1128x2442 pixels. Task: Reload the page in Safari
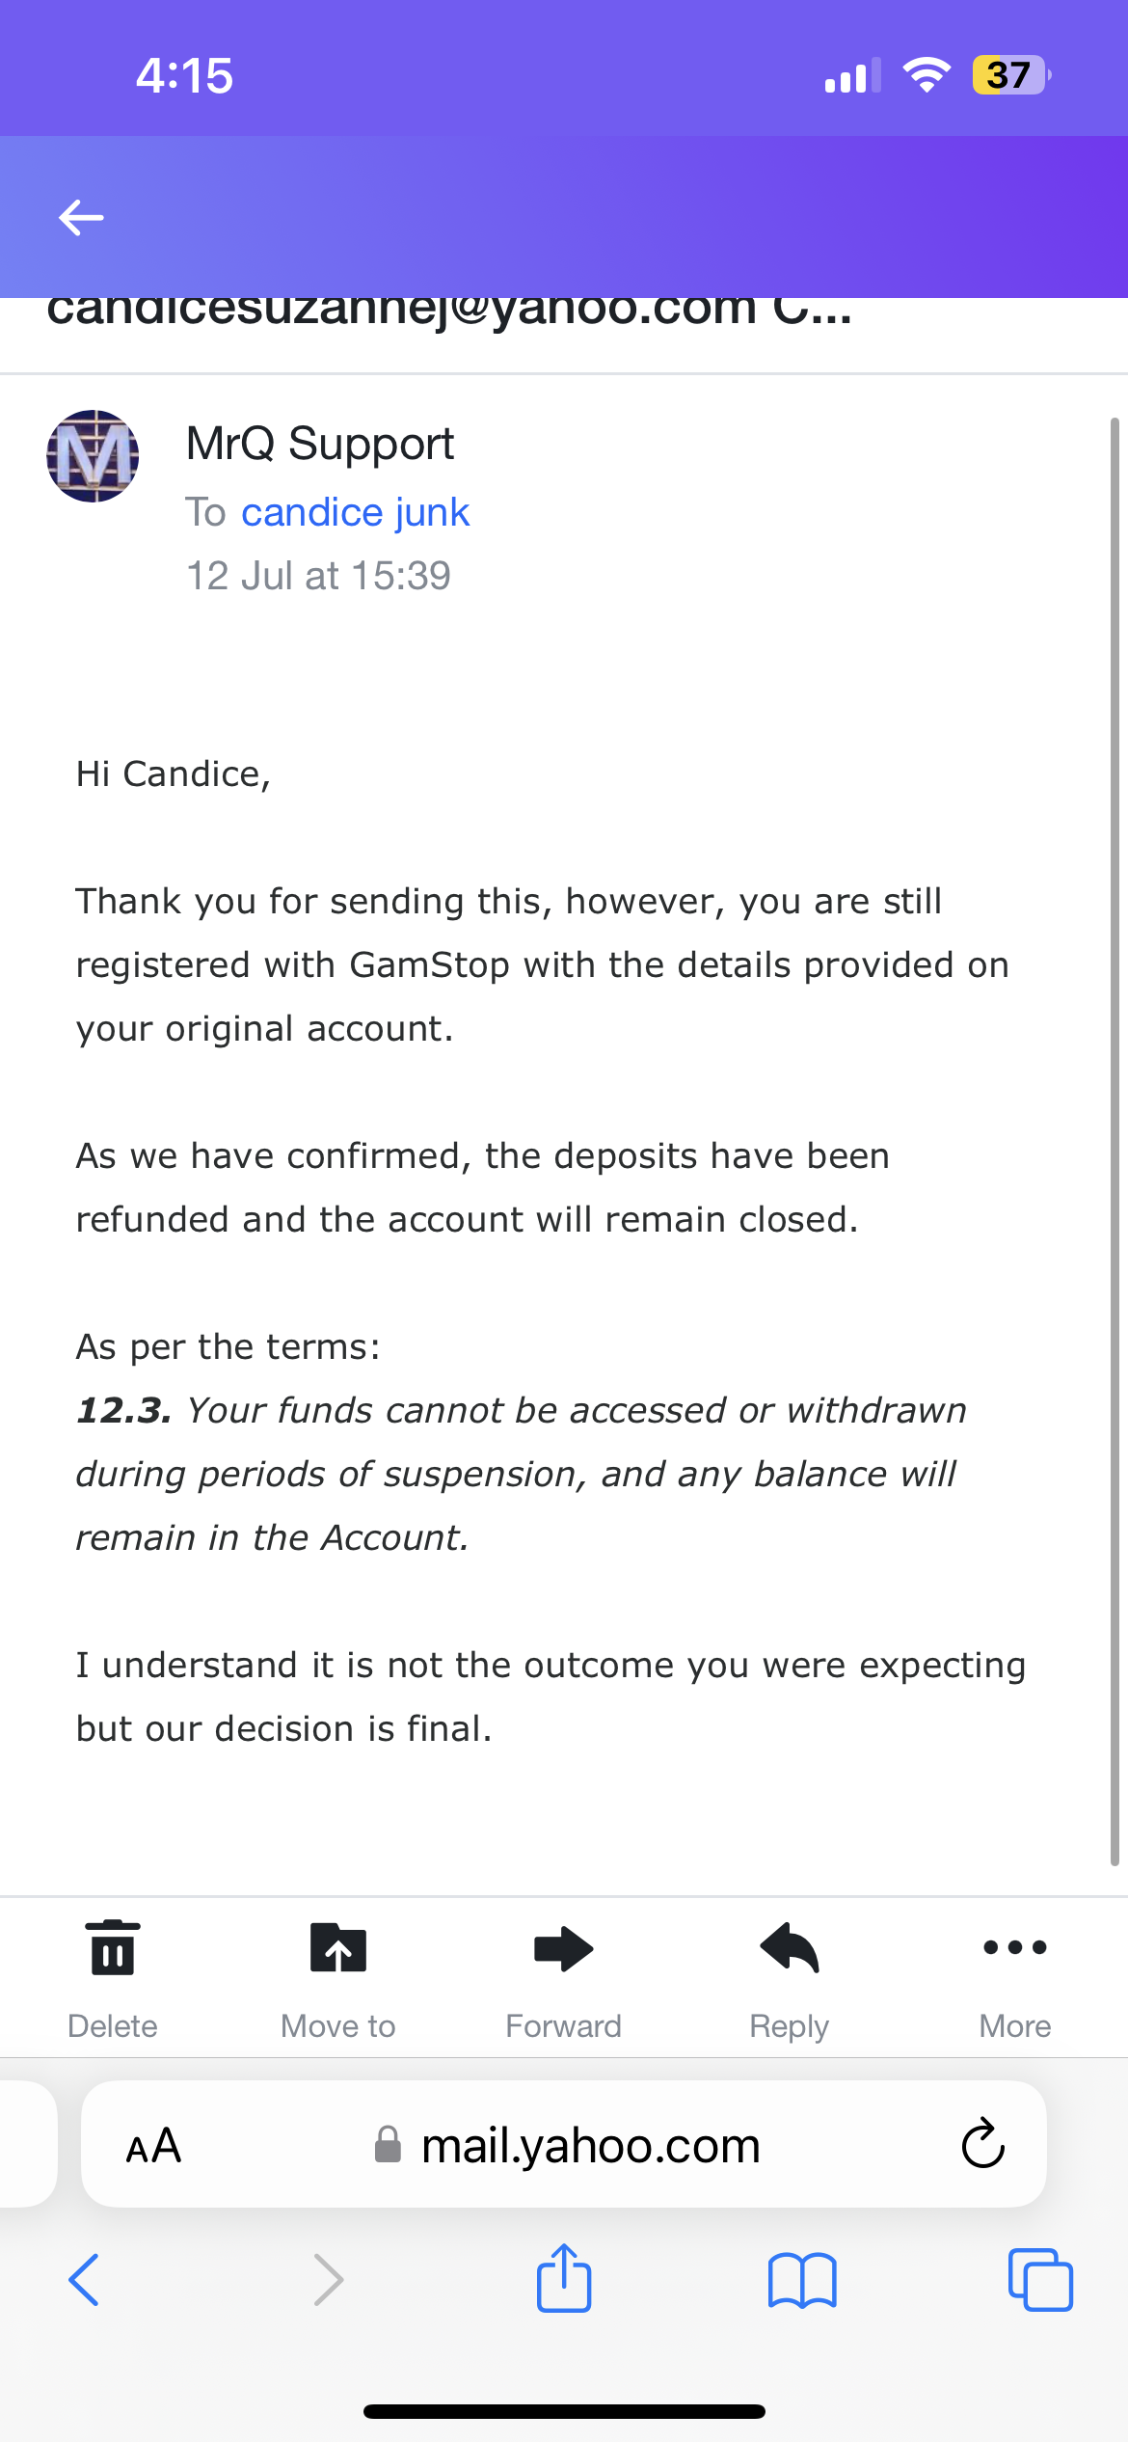pos(983,2144)
